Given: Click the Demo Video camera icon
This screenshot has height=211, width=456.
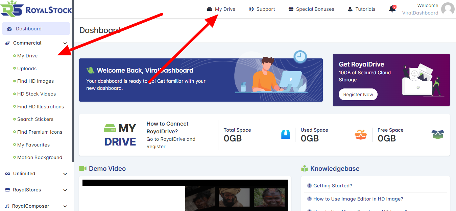Looking at the screenshot, I should point(83,168).
